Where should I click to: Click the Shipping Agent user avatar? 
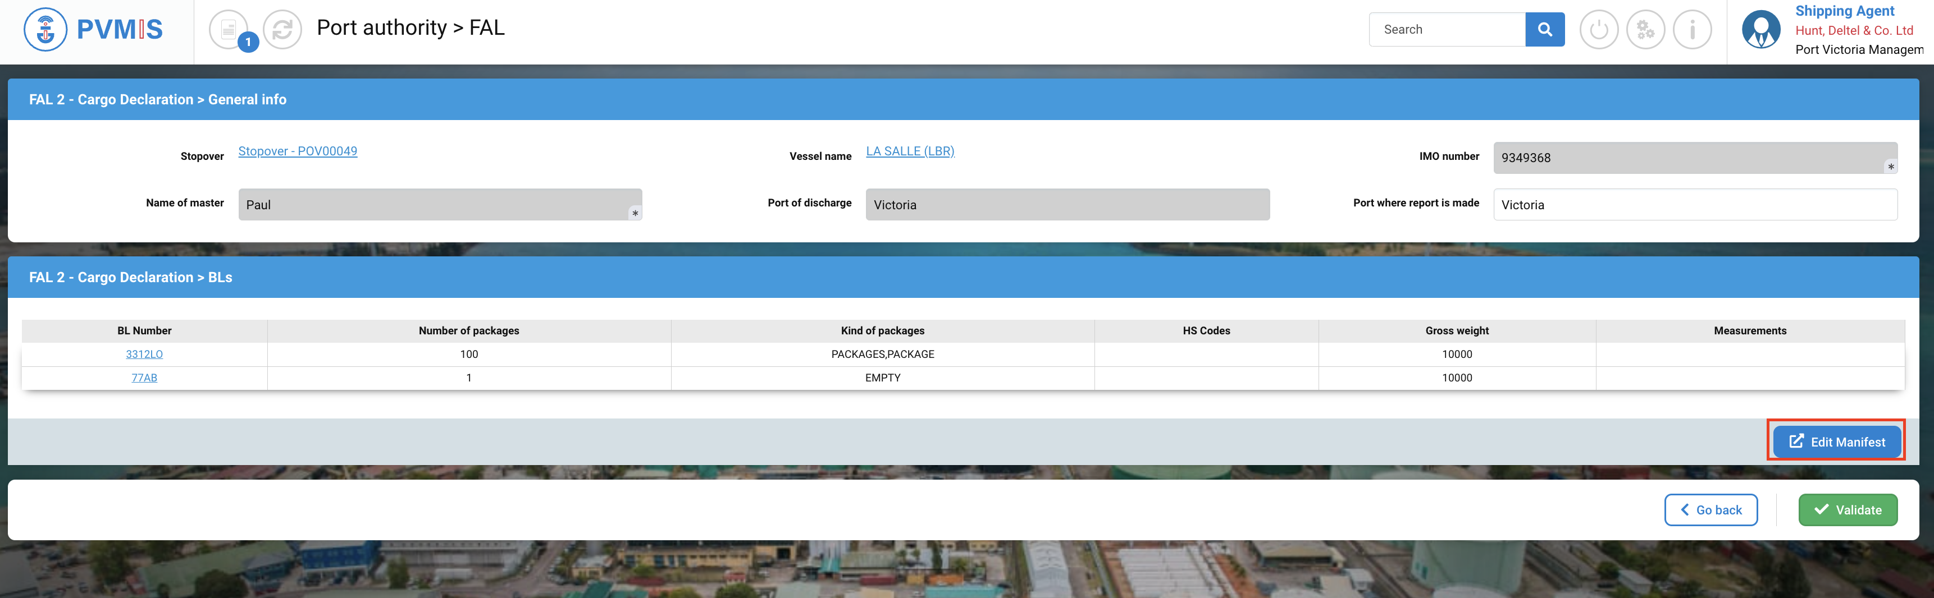(1760, 30)
